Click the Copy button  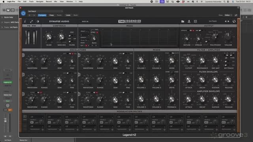[x=51, y=15]
